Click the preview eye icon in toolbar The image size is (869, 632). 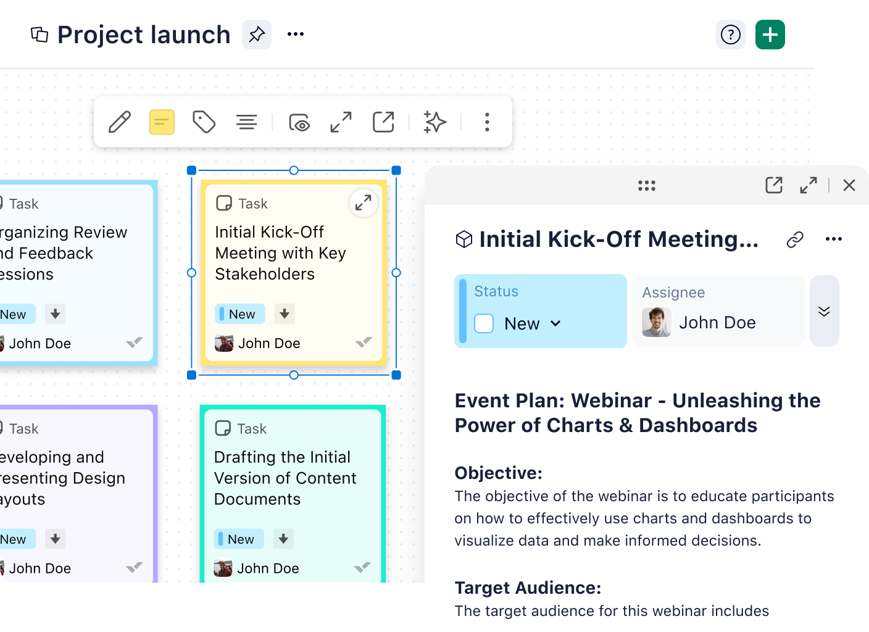click(x=299, y=122)
